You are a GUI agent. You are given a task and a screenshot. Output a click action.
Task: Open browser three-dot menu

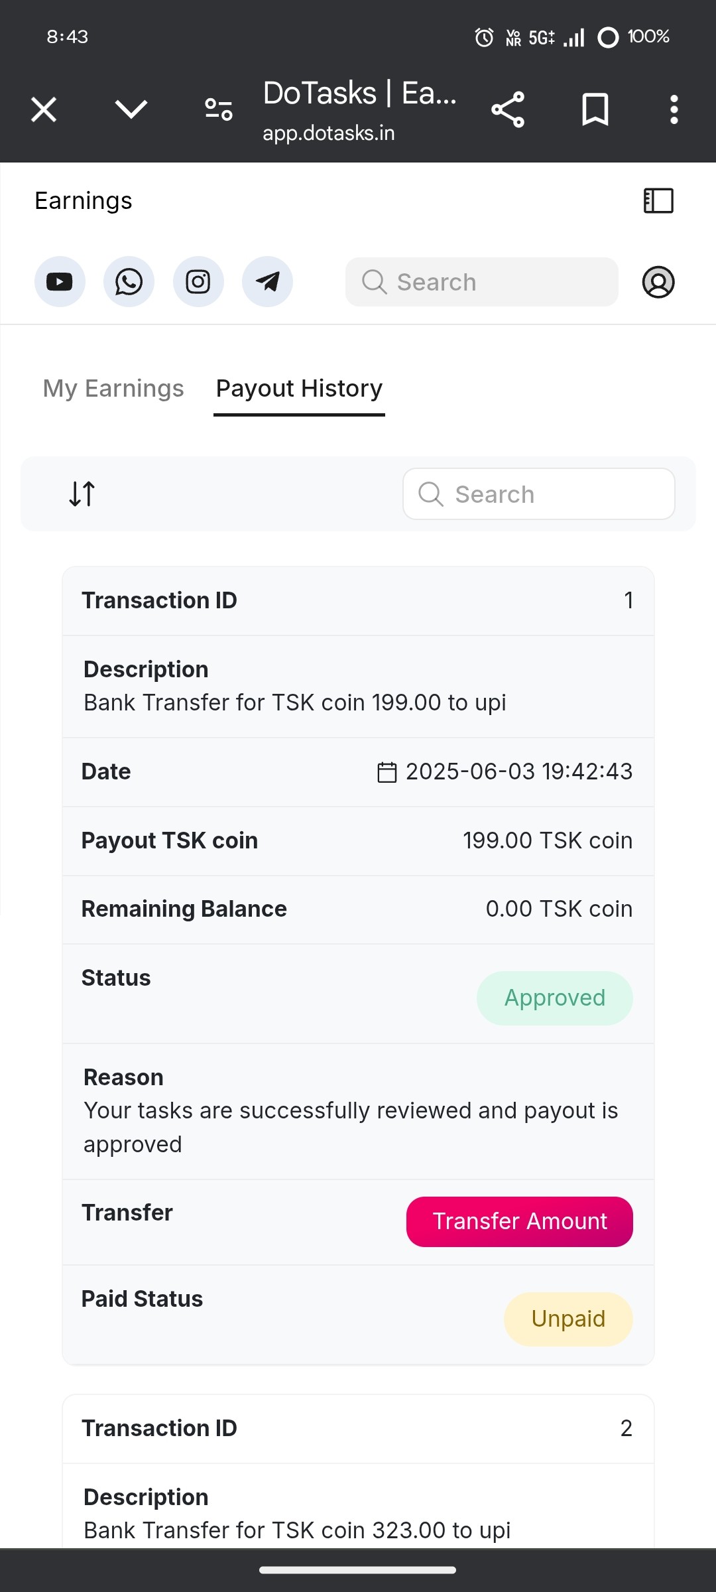pos(674,109)
